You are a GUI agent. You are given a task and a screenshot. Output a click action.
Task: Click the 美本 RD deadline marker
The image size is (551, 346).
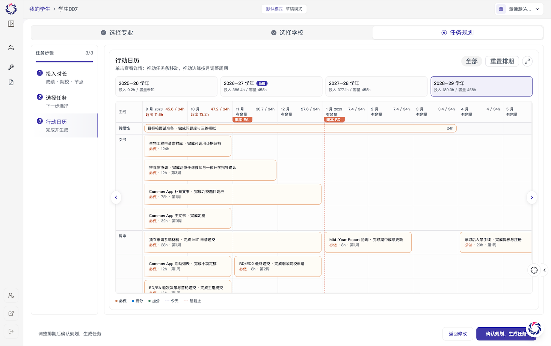pyautogui.click(x=334, y=120)
